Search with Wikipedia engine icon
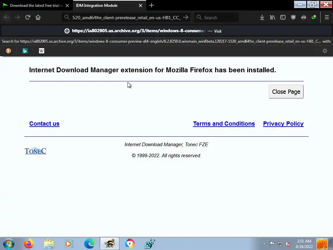 click(x=42, y=51)
